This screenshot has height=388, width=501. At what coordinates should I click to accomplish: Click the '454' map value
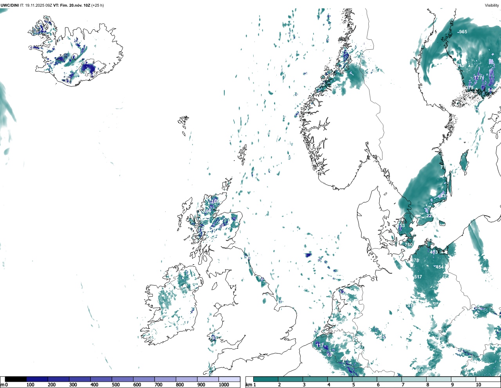coord(440,267)
